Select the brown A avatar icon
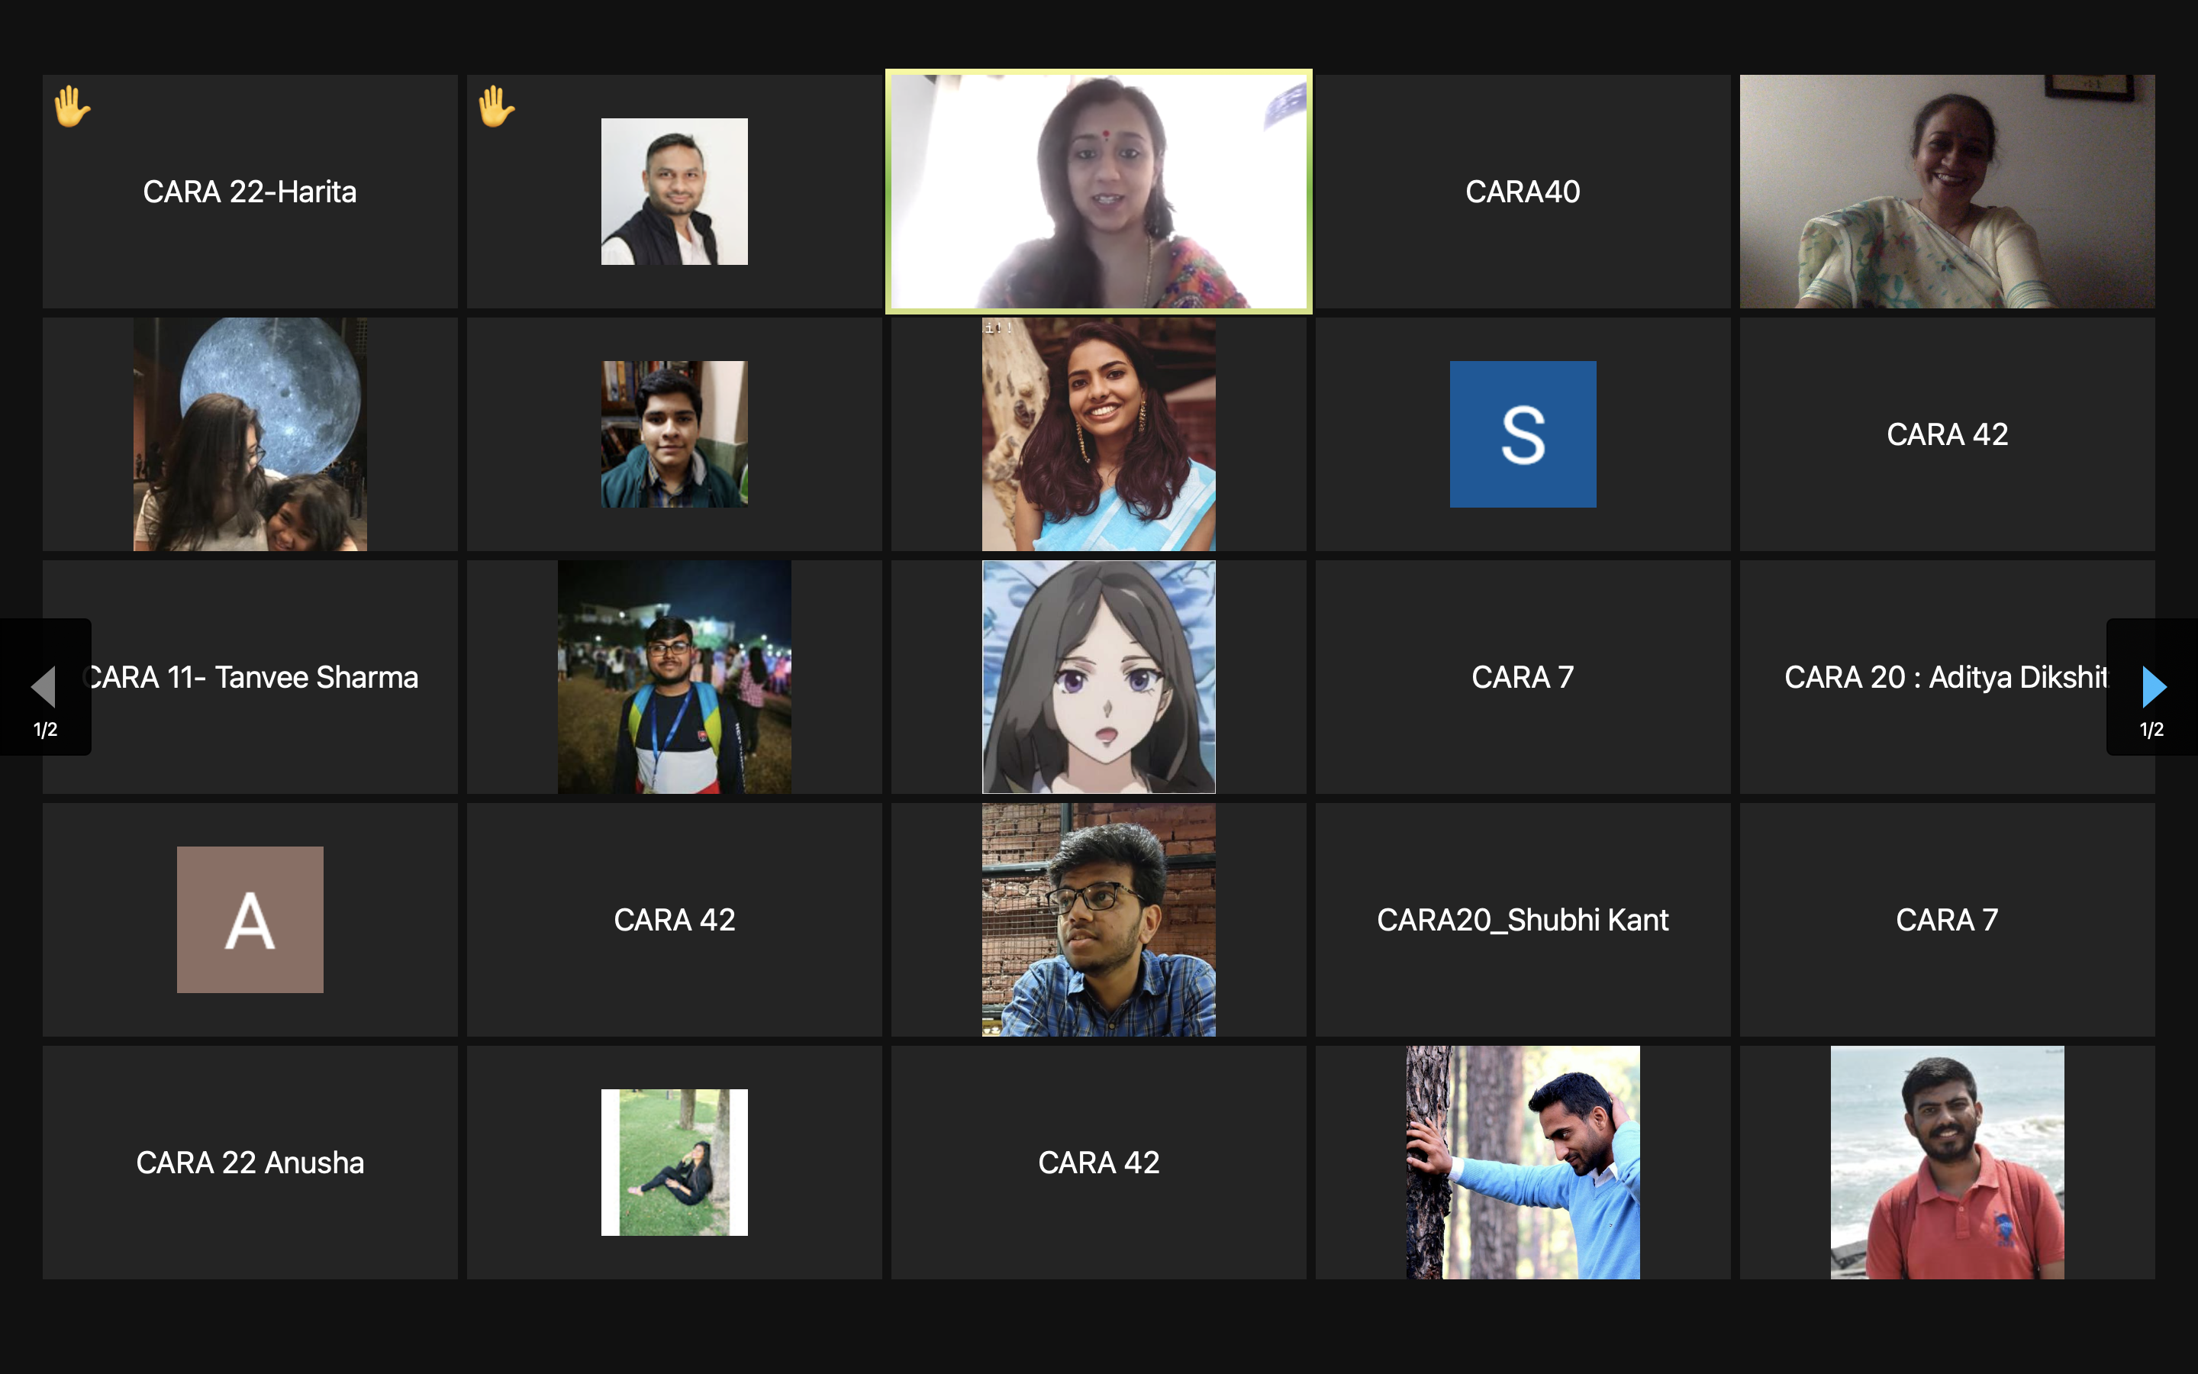This screenshot has height=1374, width=2198. pyautogui.click(x=250, y=920)
